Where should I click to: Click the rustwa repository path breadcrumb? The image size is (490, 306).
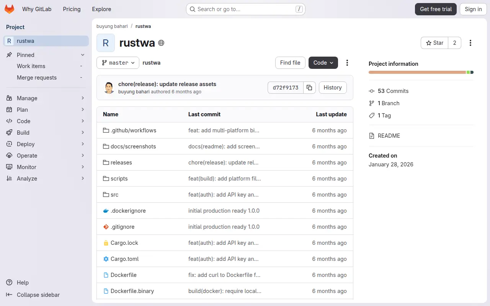(x=152, y=63)
